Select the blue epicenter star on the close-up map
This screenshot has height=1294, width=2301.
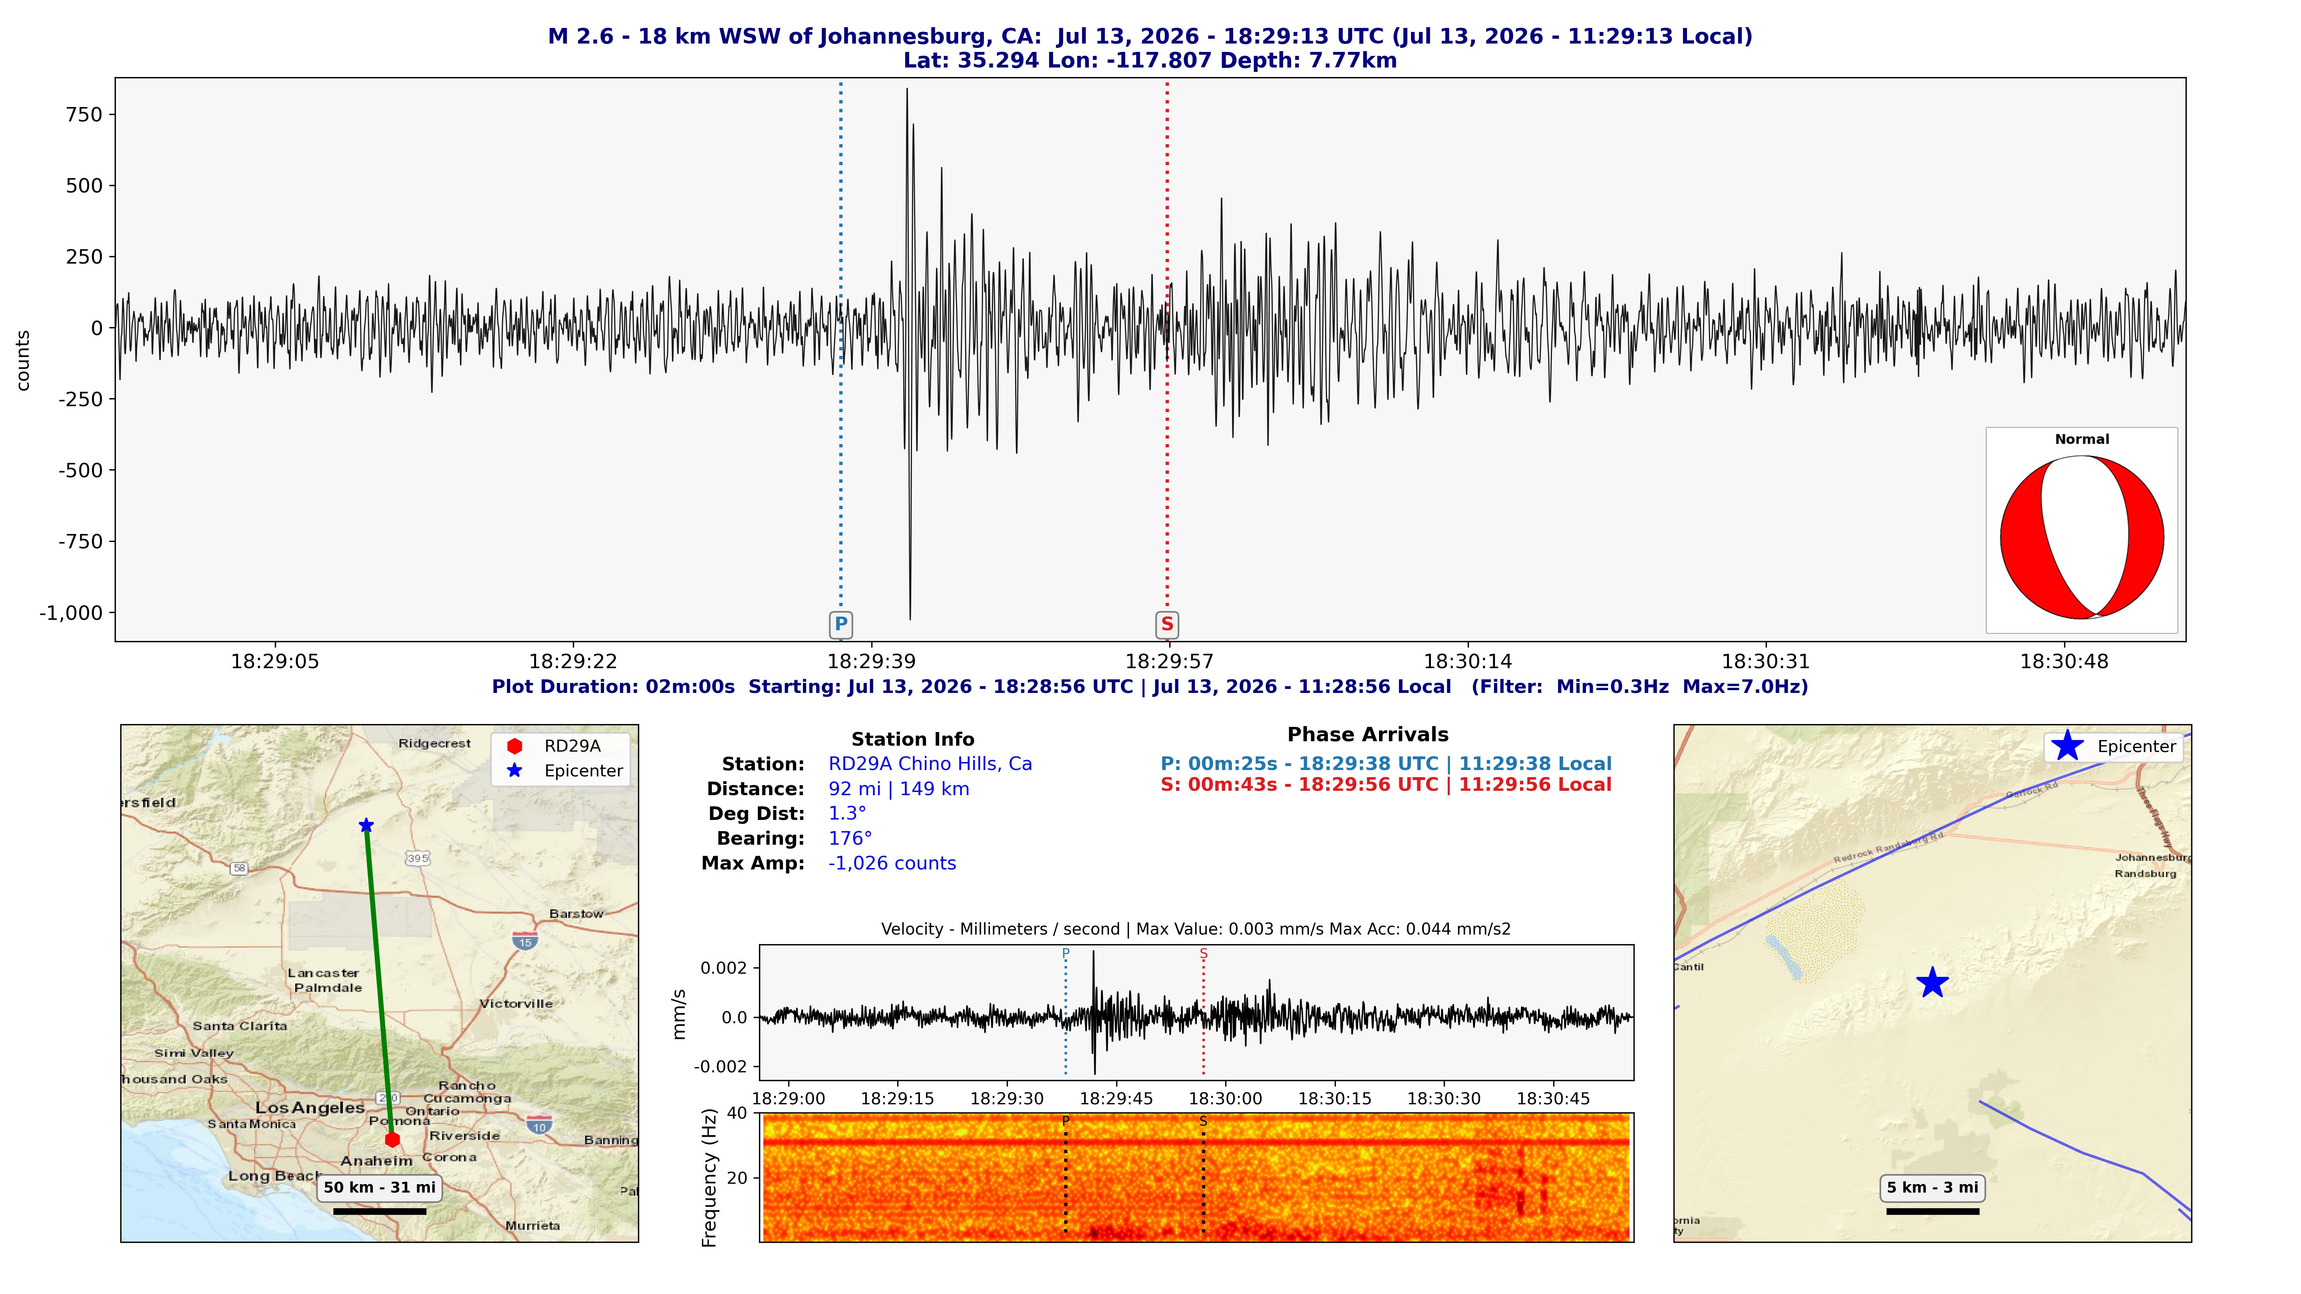(x=1932, y=982)
